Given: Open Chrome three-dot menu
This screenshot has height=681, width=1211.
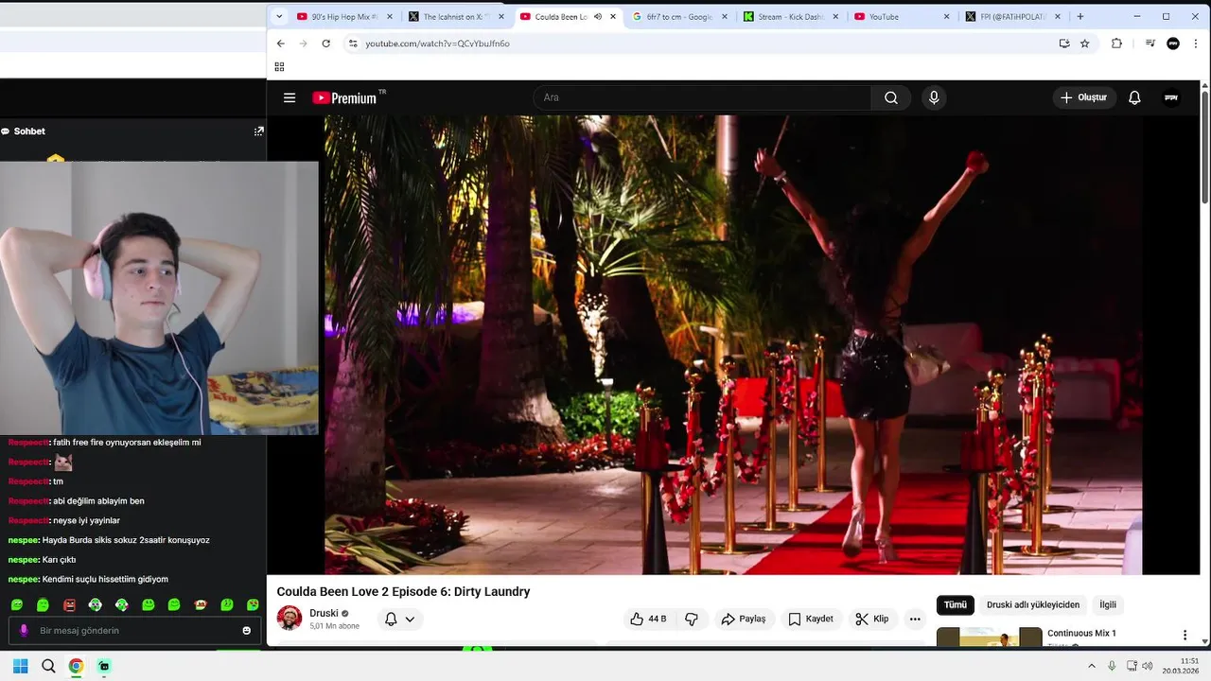Looking at the screenshot, I should pyautogui.click(x=1195, y=44).
